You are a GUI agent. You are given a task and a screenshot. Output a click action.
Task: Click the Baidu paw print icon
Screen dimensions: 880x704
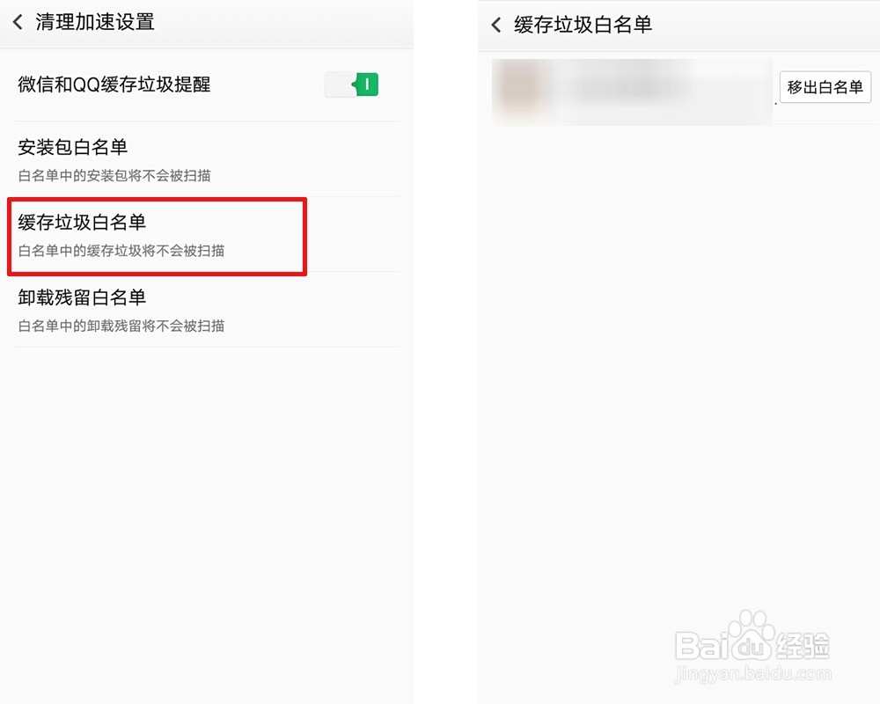tap(751, 634)
